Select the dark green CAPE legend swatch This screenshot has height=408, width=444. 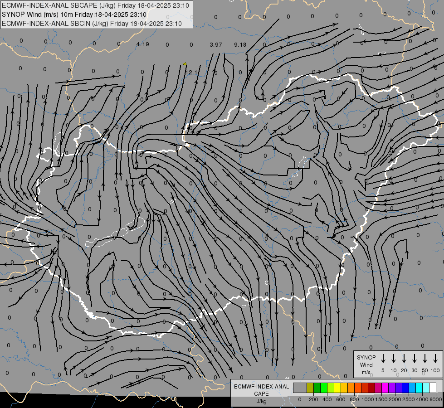tap(317, 388)
